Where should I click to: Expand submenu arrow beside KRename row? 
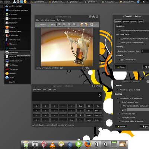[3, 44]
